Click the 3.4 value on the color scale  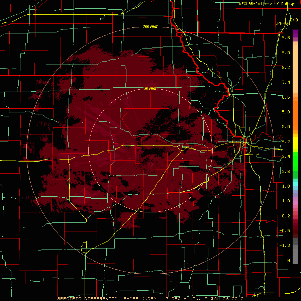[286, 157]
